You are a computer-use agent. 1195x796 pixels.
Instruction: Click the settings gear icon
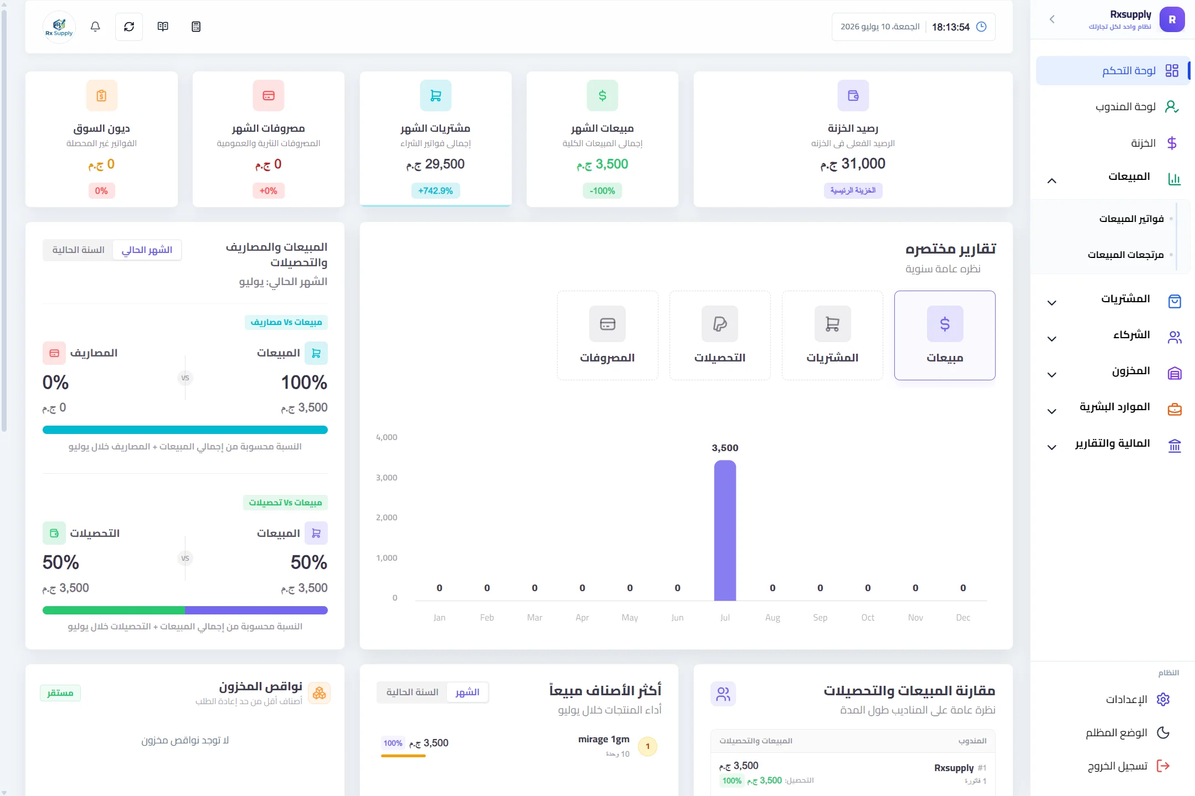click(1163, 699)
